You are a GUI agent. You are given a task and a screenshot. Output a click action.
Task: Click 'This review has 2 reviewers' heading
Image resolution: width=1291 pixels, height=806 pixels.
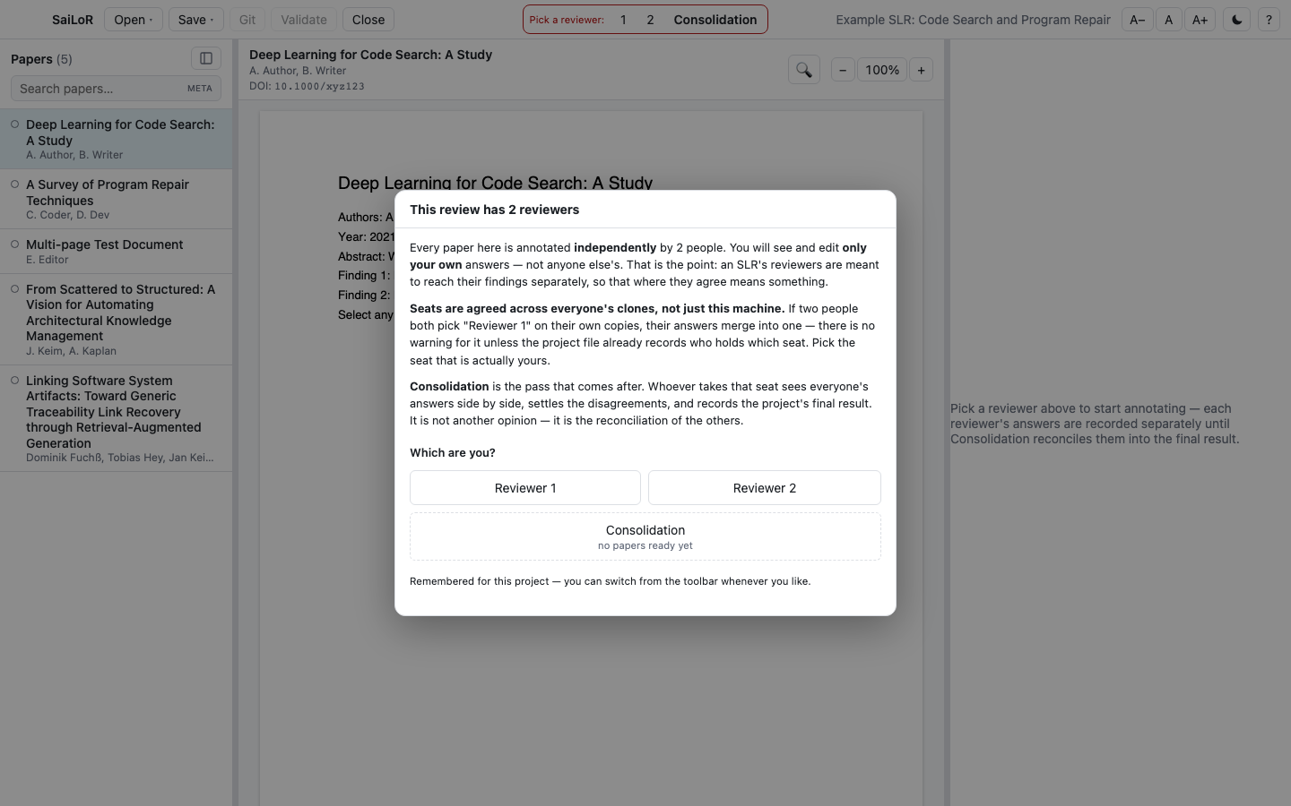tap(495, 210)
